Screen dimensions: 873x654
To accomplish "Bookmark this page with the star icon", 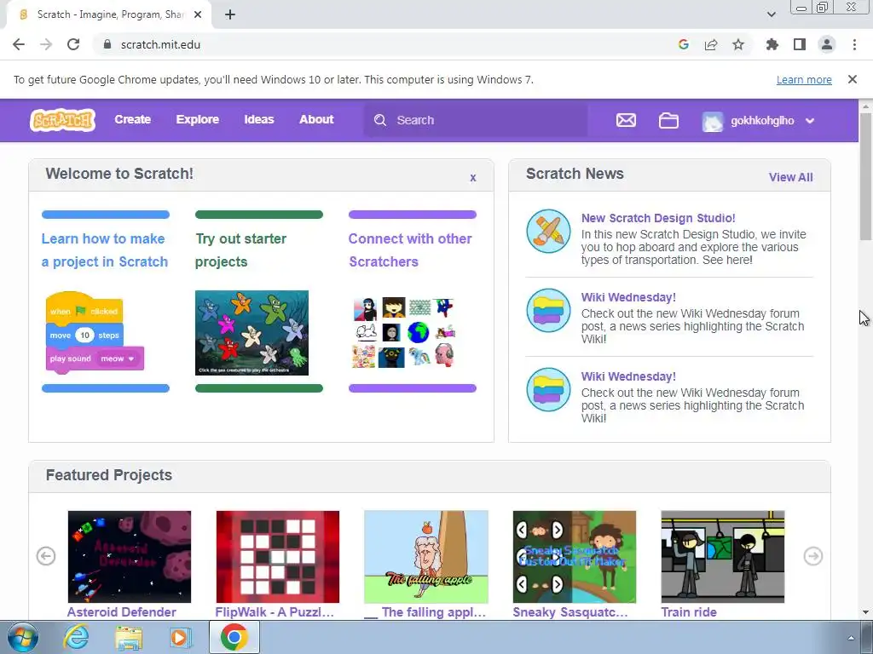I will coord(738,44).
